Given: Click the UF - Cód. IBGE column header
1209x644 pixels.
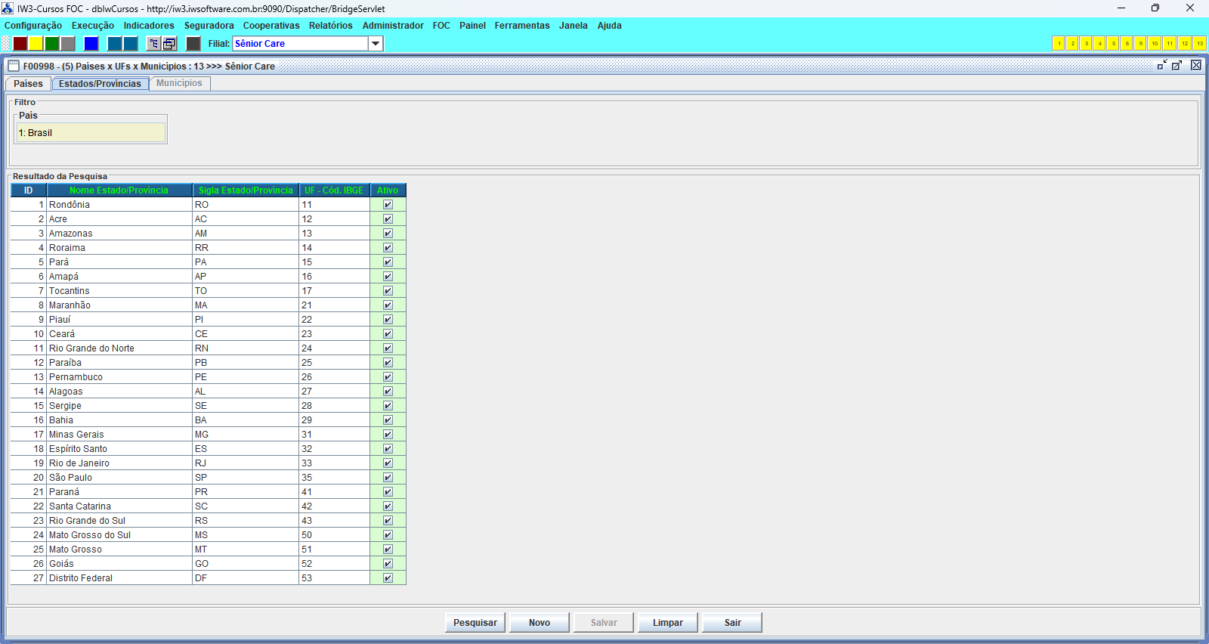Looking at the screenshot, I should point(334,190).
